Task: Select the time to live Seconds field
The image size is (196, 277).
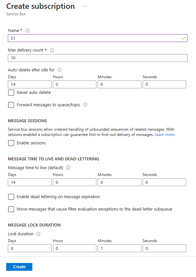Action: tap(164, 182)
